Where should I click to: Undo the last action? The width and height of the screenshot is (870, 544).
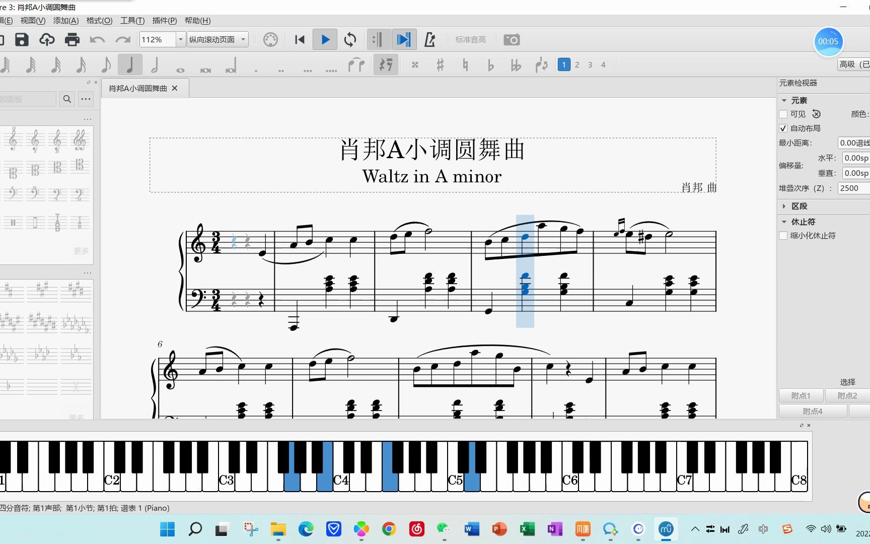[97, 40]
